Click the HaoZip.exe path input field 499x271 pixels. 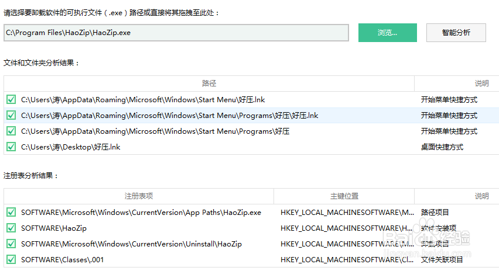coord(176,33)
